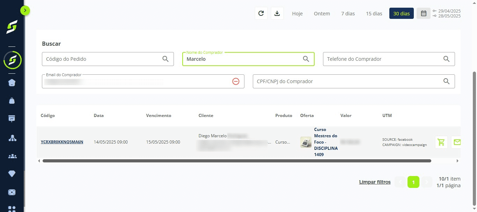The width and height of the screenshot is (477, 212).
Task: Go to next page arrow
Action: 427,182
